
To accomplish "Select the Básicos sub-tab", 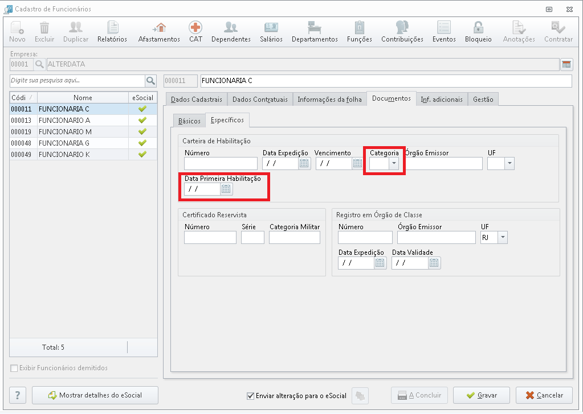I will (x=189, y=121).
